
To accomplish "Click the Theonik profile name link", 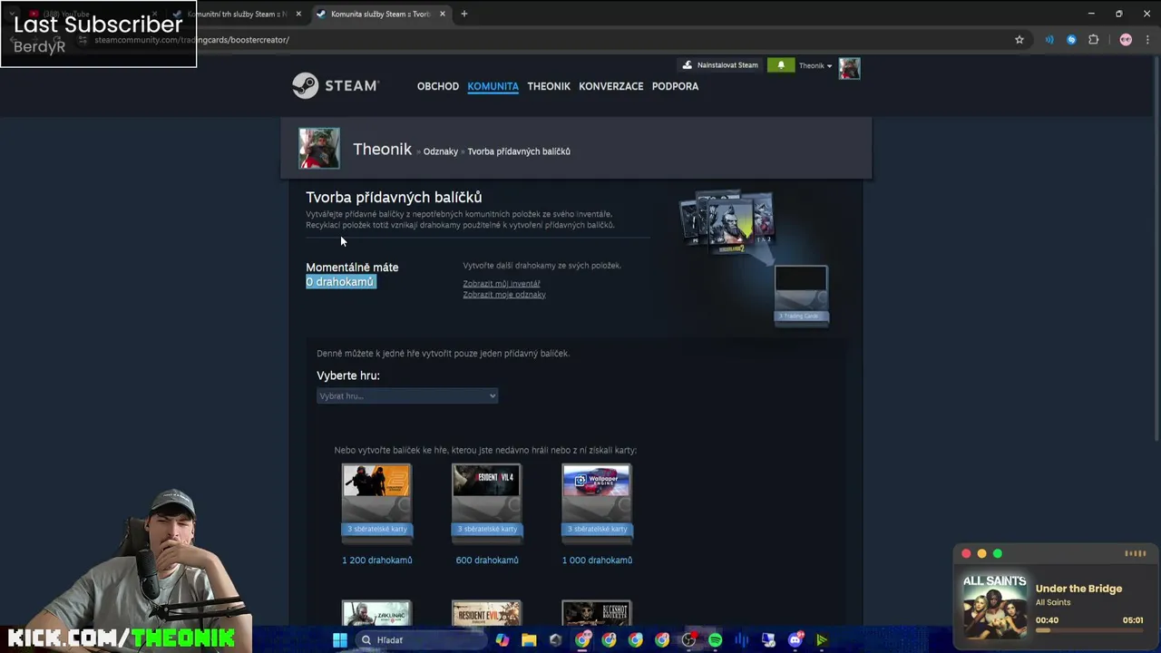I will [382, 150].
